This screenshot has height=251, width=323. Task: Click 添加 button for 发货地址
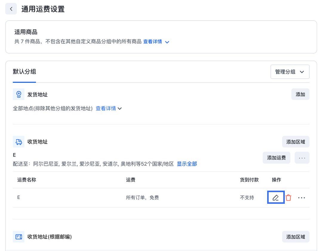[x=300, y=94]
